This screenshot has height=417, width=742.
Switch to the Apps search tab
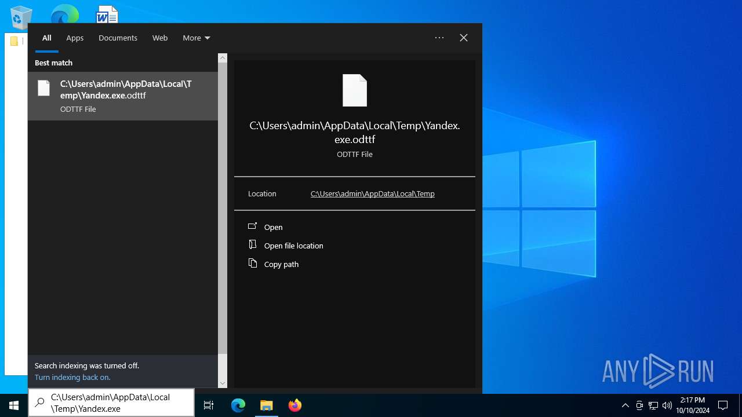75,38
